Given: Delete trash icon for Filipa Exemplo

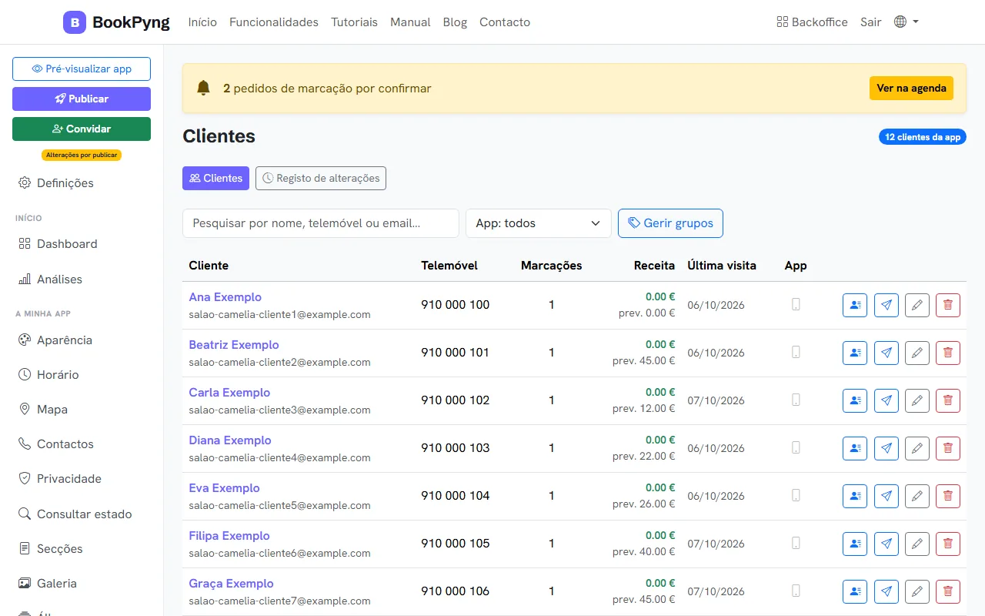Looking at the screenshot, I should tap(948, 544).
